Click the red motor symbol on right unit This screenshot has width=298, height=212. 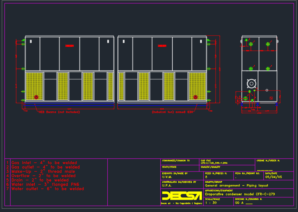(x=195, y=97)
